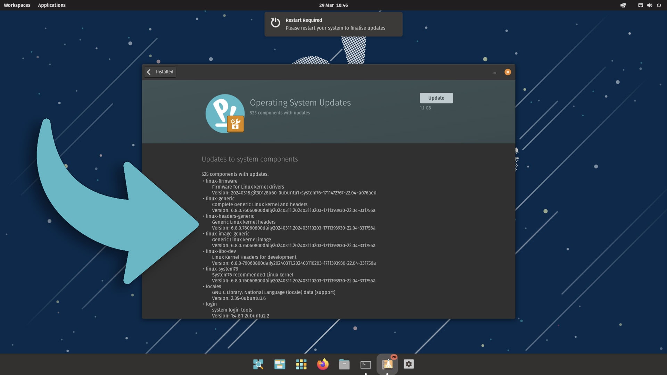Image resolution: width=667 pixels, height=375 pixels.
Task: Open the Workspaces menu in top bar
Action: point(17,5)
